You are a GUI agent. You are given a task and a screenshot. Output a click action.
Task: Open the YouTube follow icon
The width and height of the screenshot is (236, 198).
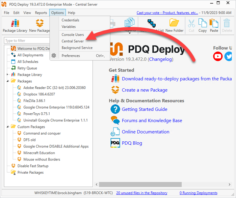point(218,56)
